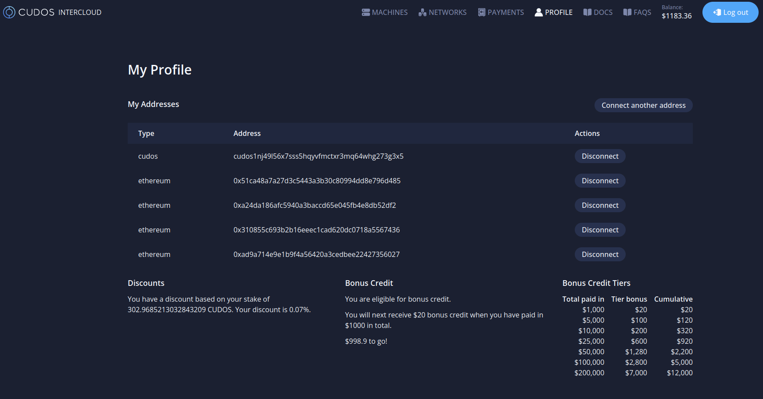Select the PROFILE nav item

[554, 12]
